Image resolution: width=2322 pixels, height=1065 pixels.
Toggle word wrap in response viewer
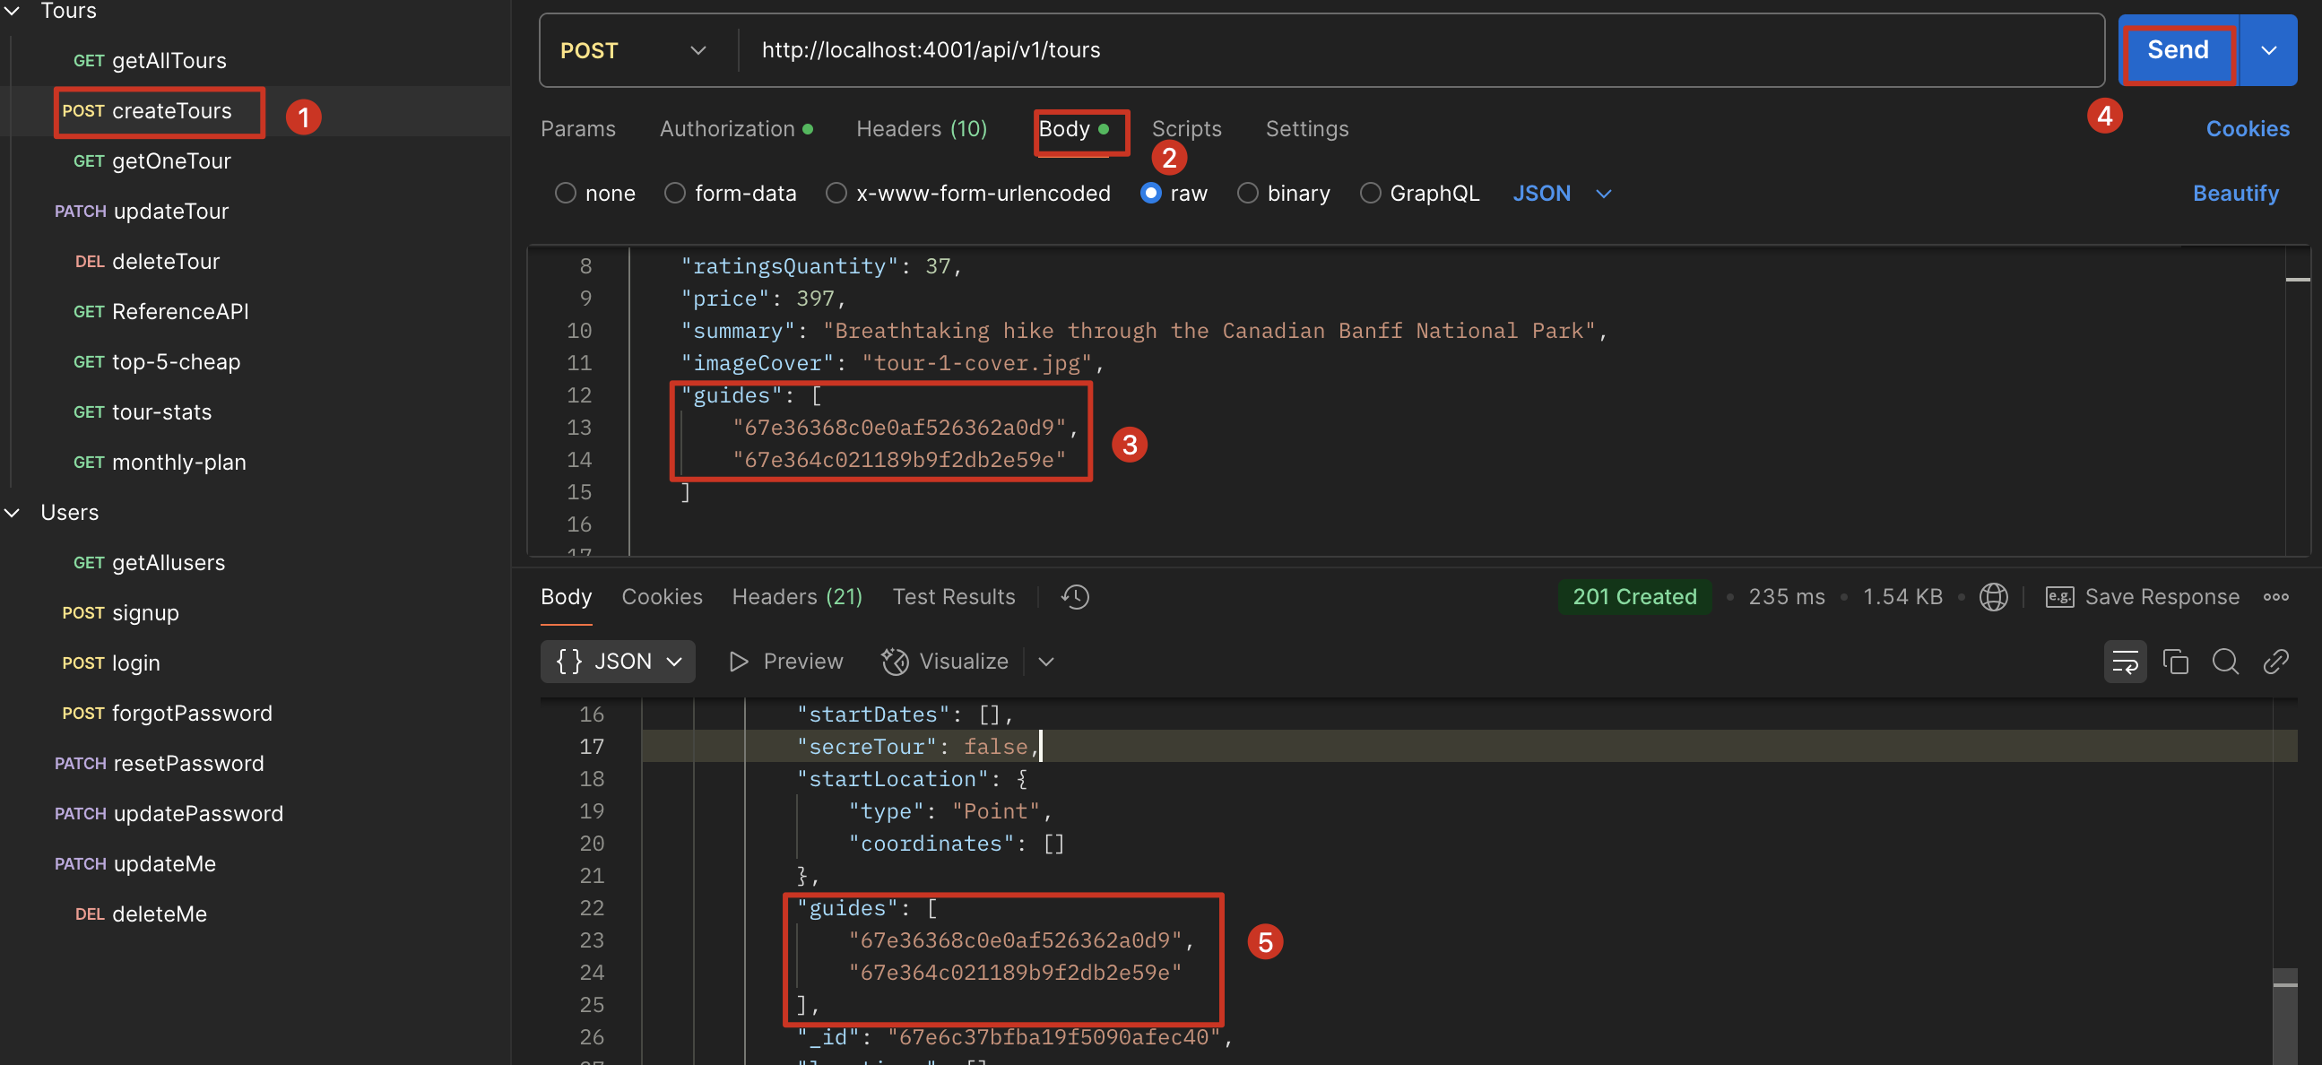click(x=2125, y=662)
